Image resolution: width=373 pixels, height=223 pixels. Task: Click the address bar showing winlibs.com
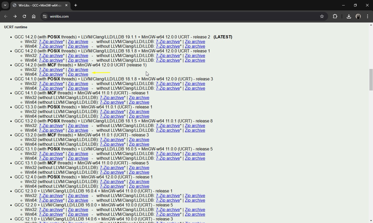(x=181, y=16)
